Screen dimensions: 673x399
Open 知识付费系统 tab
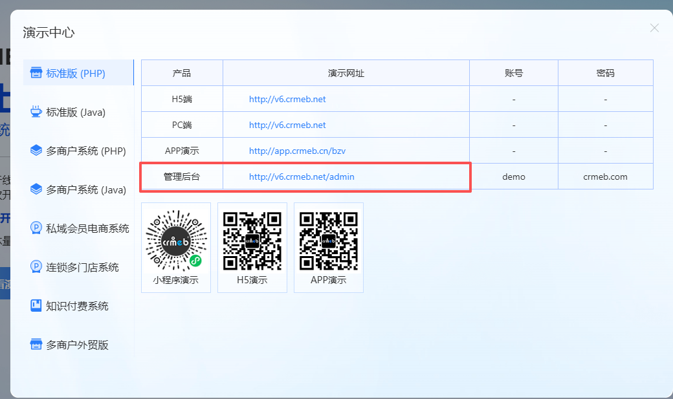pos(78,306)
